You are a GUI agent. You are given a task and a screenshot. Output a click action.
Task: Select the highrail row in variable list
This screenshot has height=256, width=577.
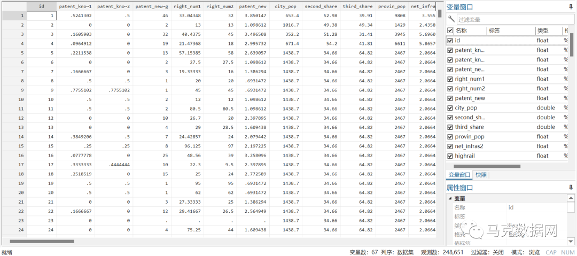[508, 156]
